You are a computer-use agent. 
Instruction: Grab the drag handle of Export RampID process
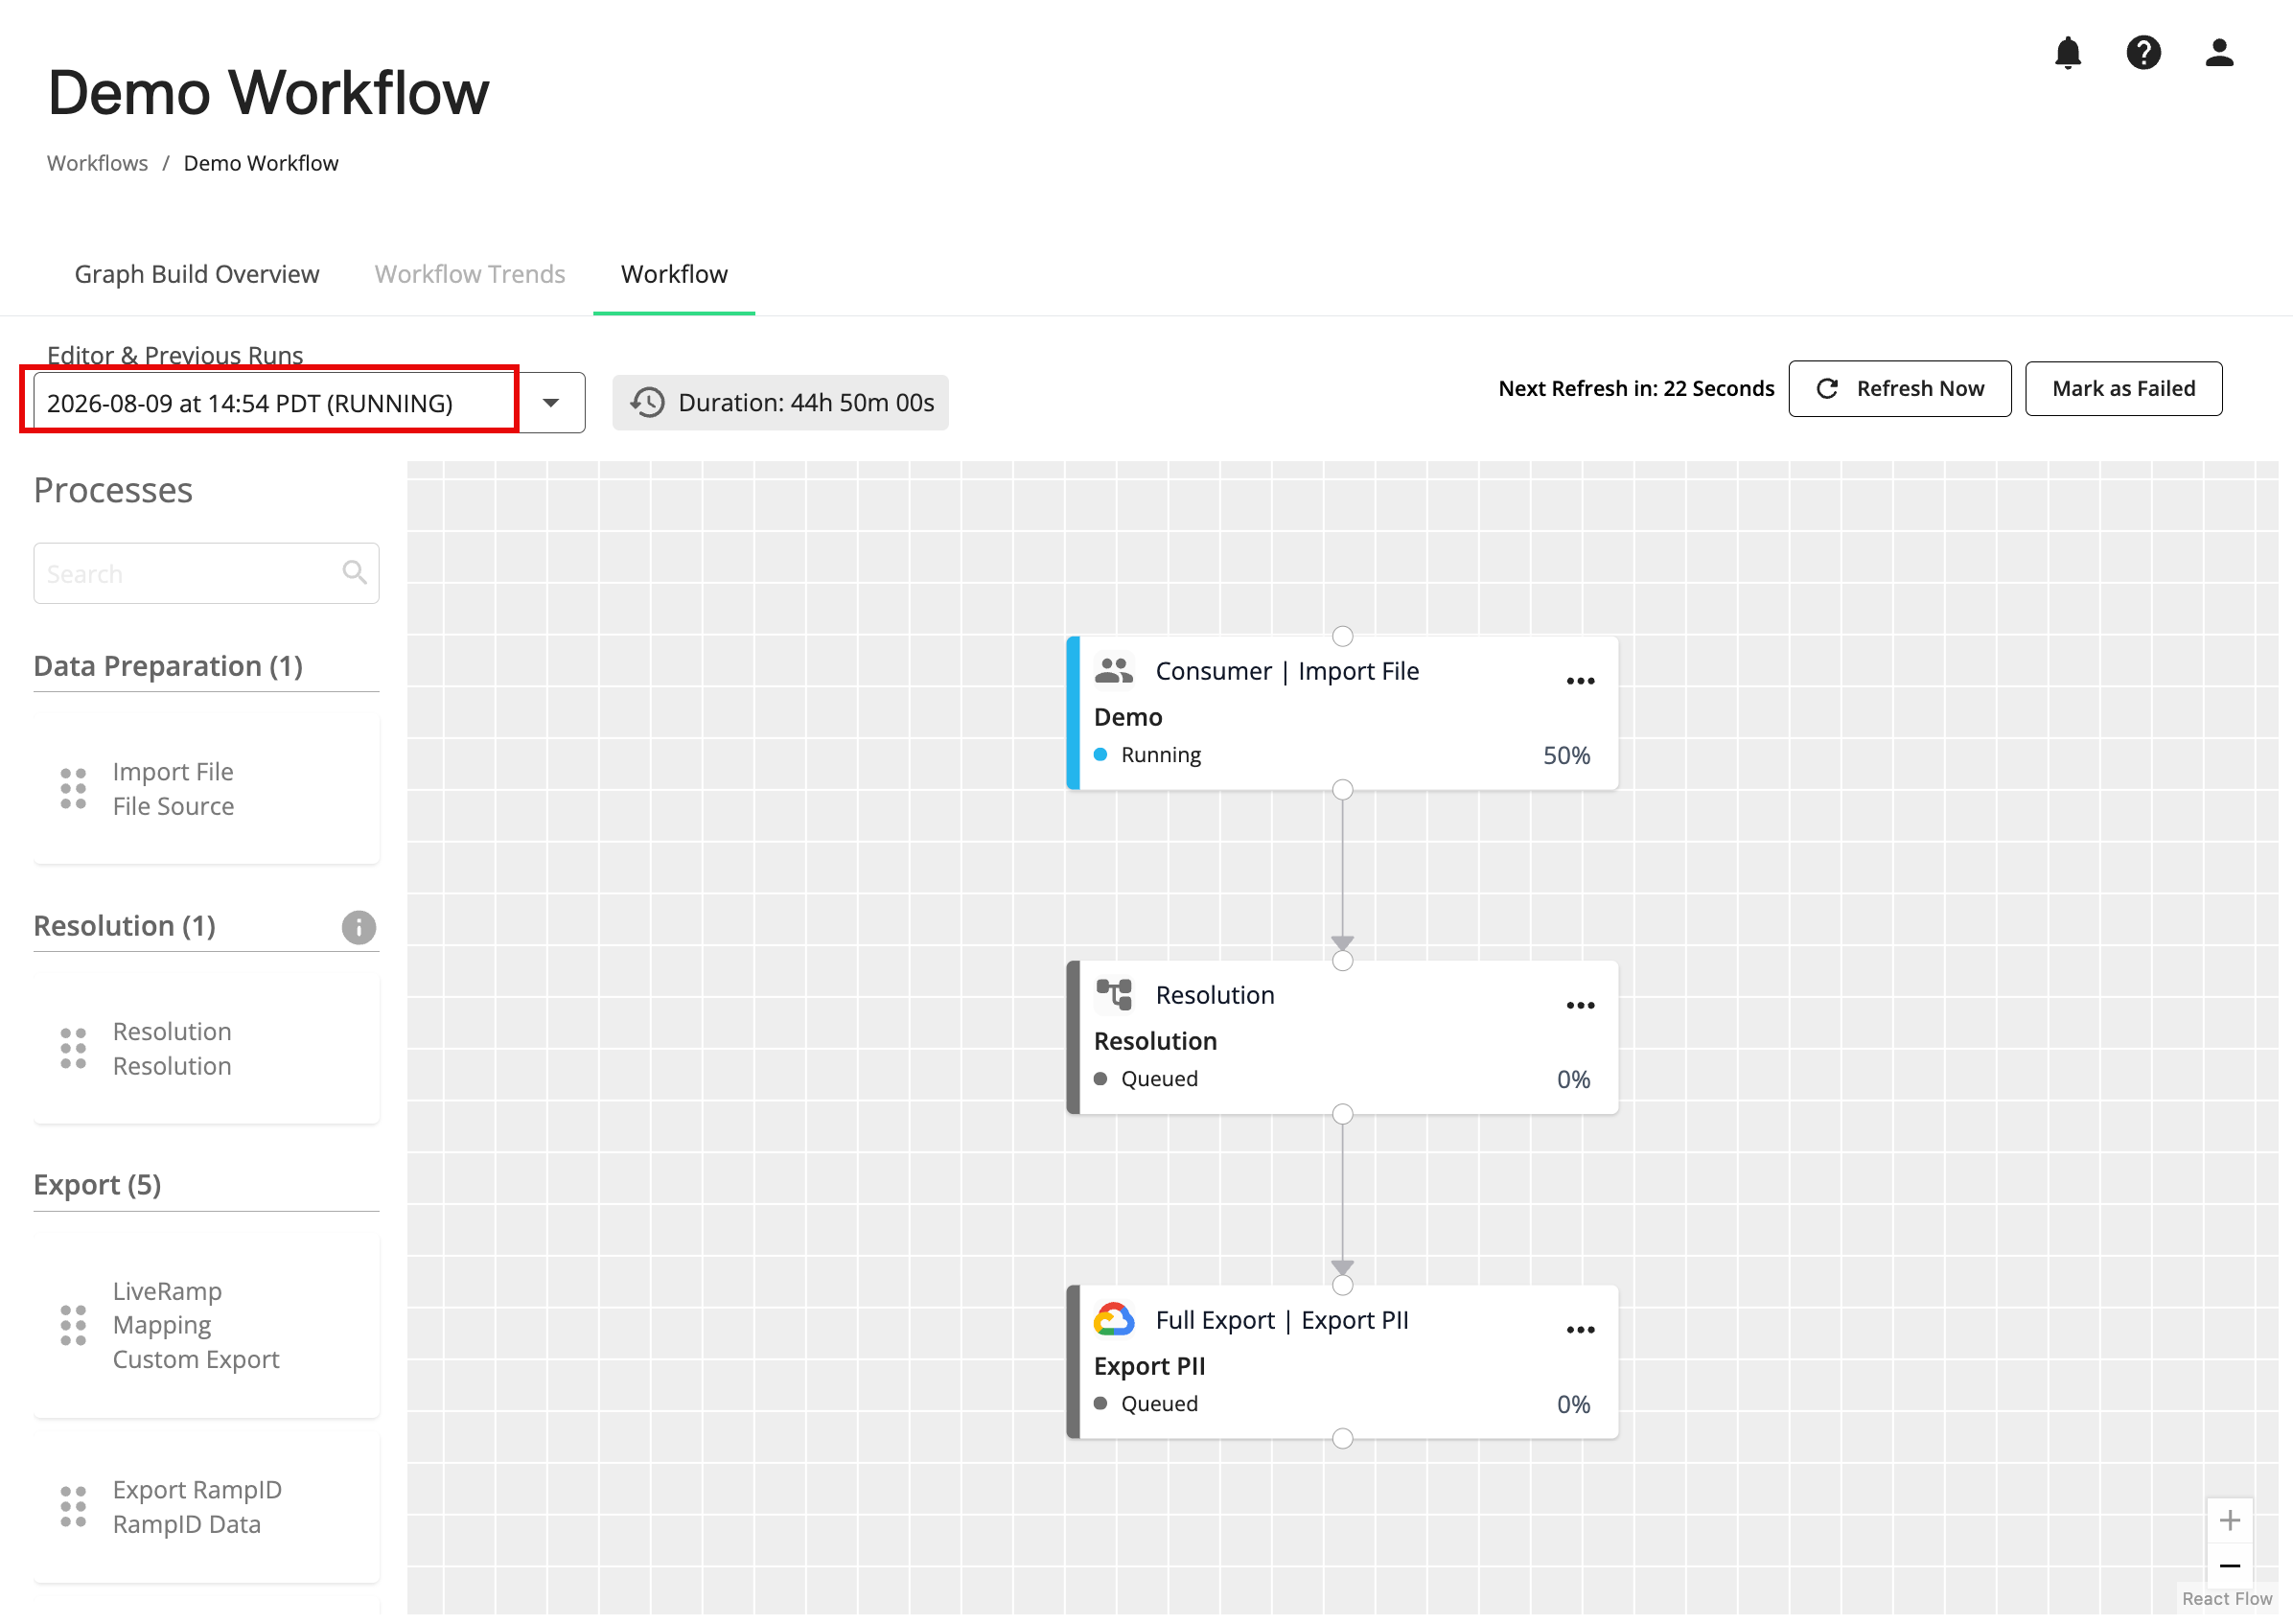73,1507
